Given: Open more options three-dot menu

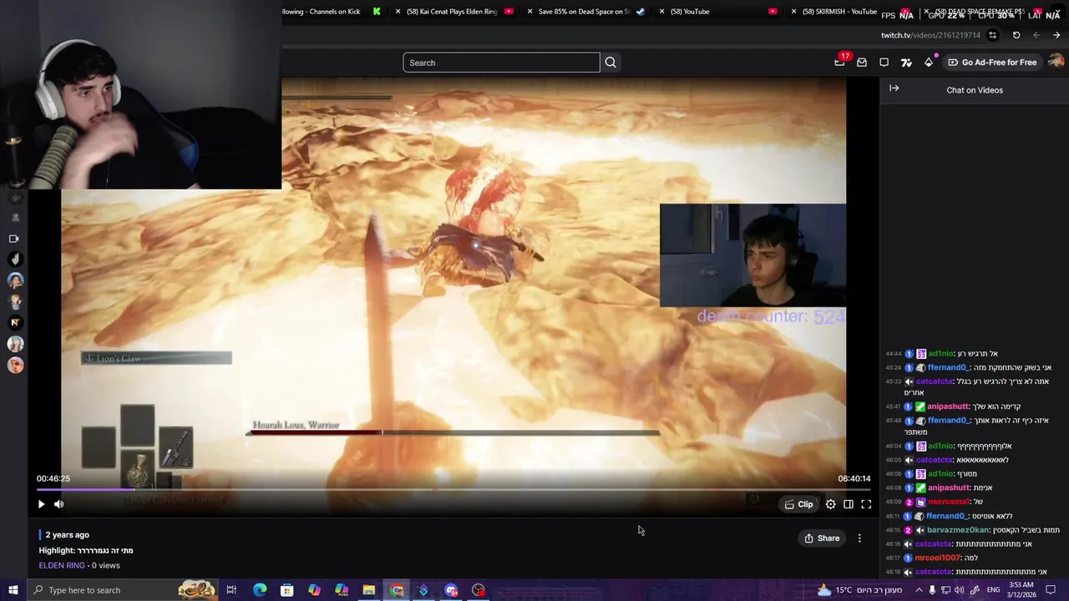Looking at the screenshot, I should click(x=859, y=538).
